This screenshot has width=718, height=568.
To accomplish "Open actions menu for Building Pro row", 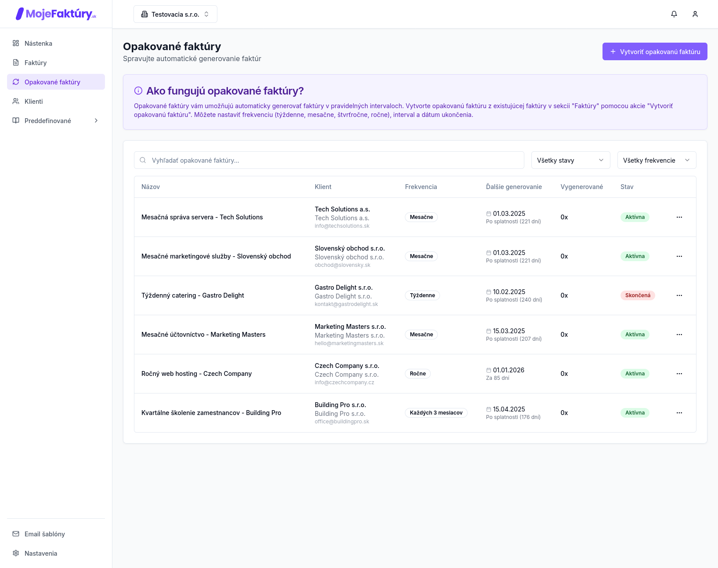I will 679,413.
